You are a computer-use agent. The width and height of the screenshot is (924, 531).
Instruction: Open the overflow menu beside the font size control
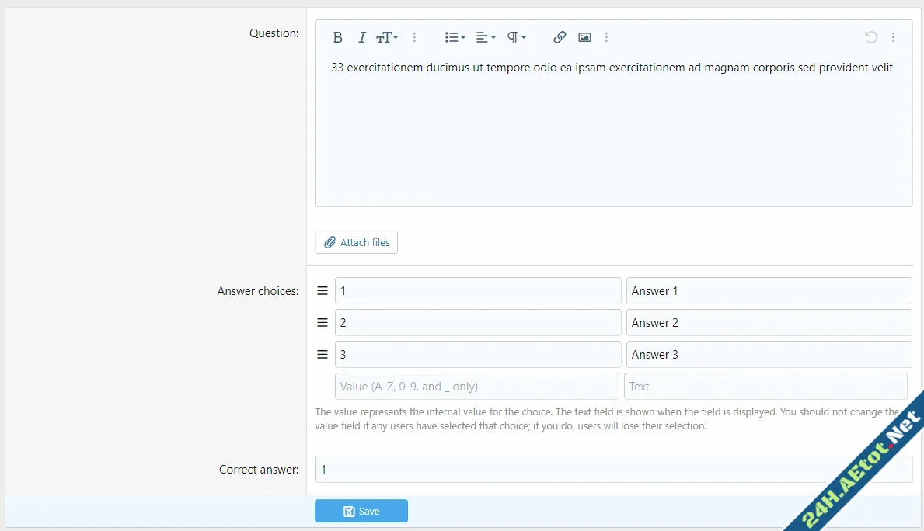[x=414, y=36]
